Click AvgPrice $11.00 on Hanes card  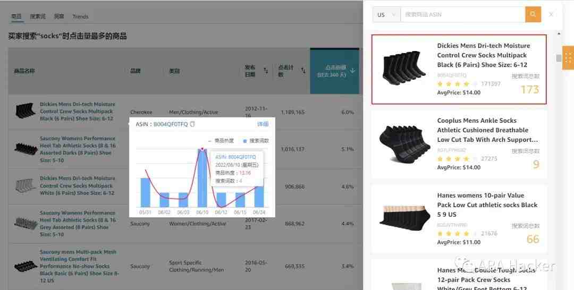(459, 242)
